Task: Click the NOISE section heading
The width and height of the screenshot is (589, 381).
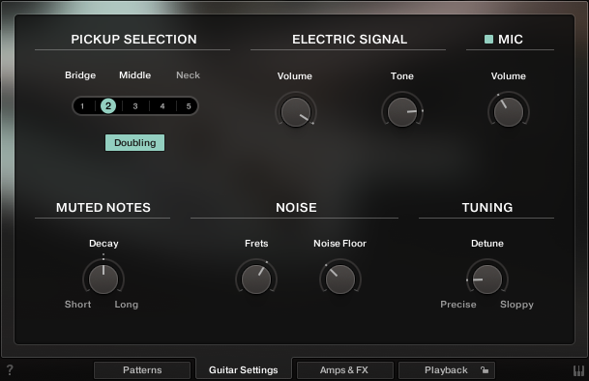Action: (x=296, y=207)
